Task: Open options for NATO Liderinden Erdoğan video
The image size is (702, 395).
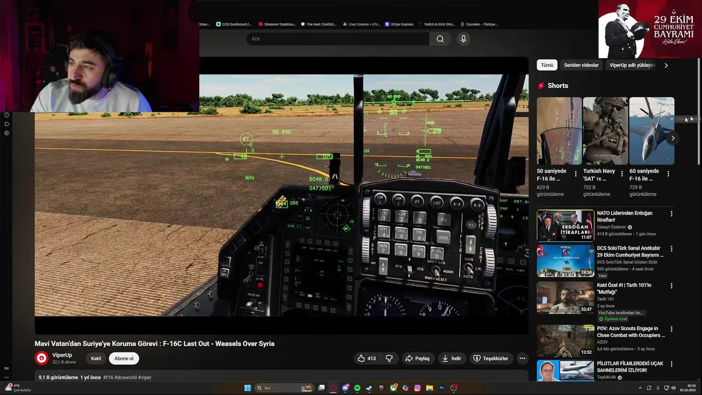Action: 671,213
